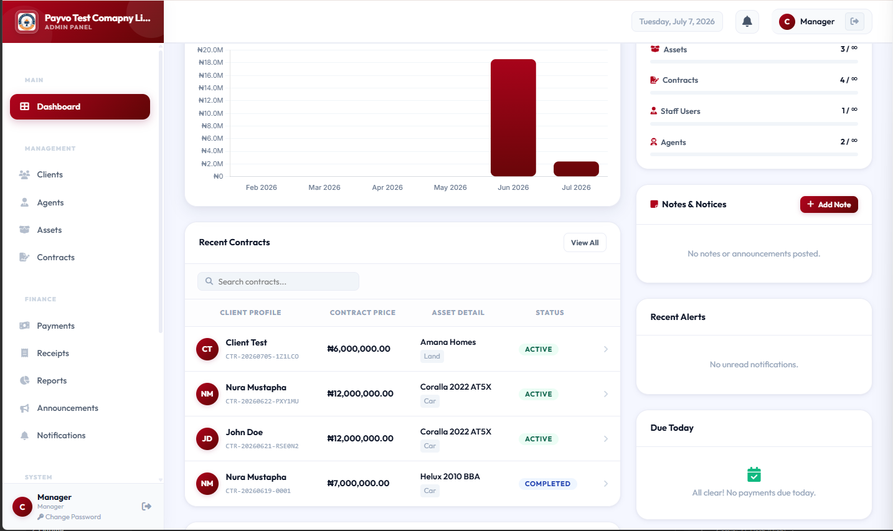Click the CT avatar for Client Test
The width and height of the screenshot is (893, 531).
pos(207,349)
